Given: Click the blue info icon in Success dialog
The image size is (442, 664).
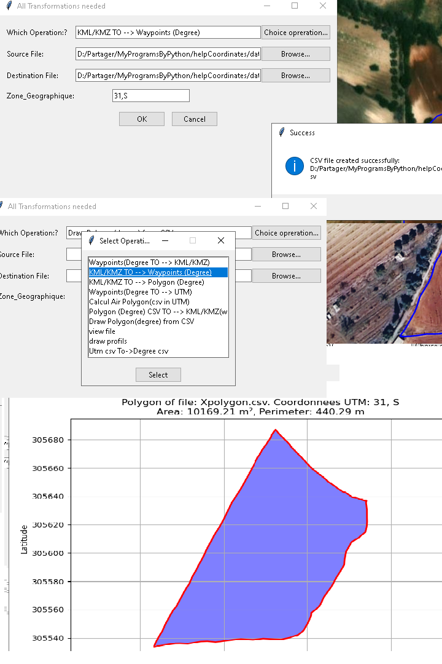Looking at the screenshot, I should coord(295,165).
